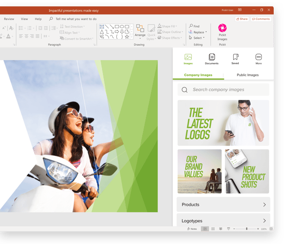Open the Select dropdown in Editing

[x=197, y=38]
